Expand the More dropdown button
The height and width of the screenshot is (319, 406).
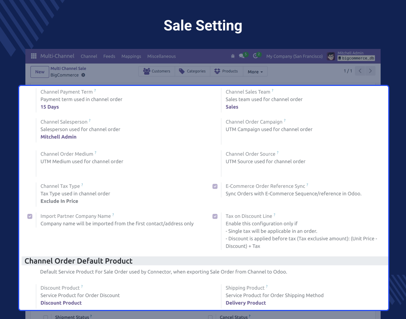[255, 72]
